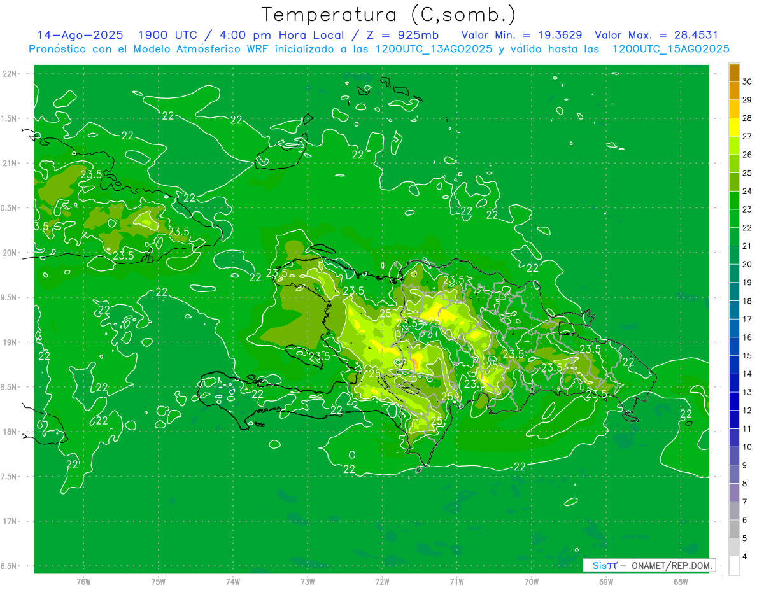Pick the dark blue swatch between 12 and 13
764x590 pixels.
(x=734, y=402)
